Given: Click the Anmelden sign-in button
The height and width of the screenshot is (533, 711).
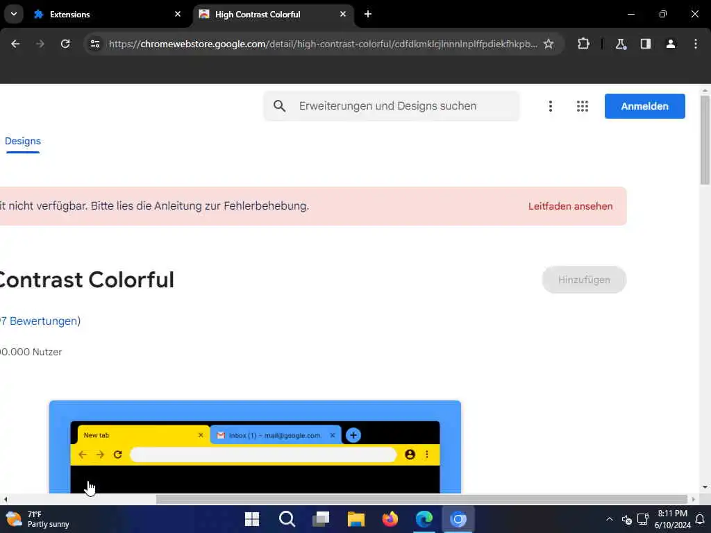Looking at the screenshot, I should click(x=645, y=106).
